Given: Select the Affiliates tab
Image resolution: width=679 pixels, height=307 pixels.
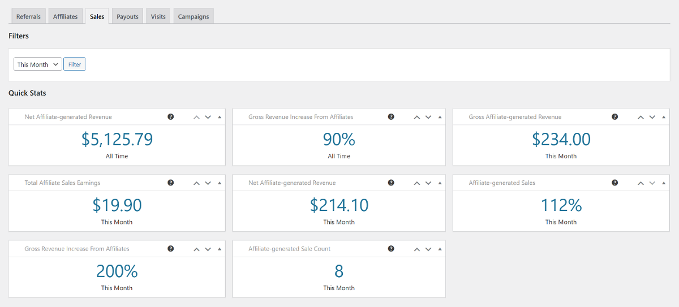Looking at the screenshot, I should [x=65, y=16].
